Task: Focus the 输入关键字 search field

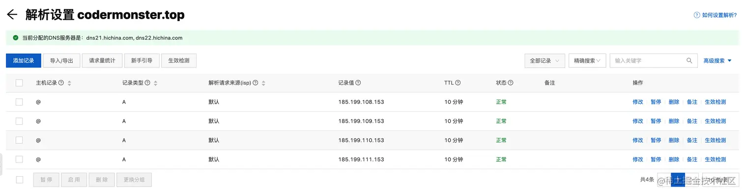Action: tap(649, 61)
